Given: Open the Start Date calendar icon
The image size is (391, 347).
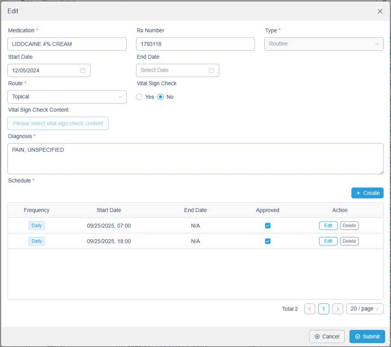Looking at the screenshot, I should 82,70.
